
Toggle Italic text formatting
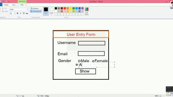point(21,13)
